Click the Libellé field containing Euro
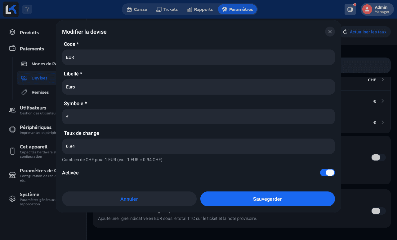This screenshot has height=240, width=397. click(198, 87)
